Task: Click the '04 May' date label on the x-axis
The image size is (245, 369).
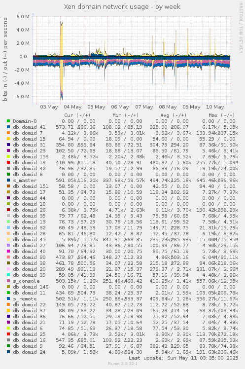Action: point(72,107)
